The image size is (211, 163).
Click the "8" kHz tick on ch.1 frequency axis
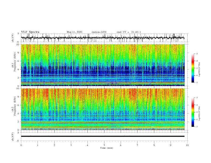click(19, 53)
